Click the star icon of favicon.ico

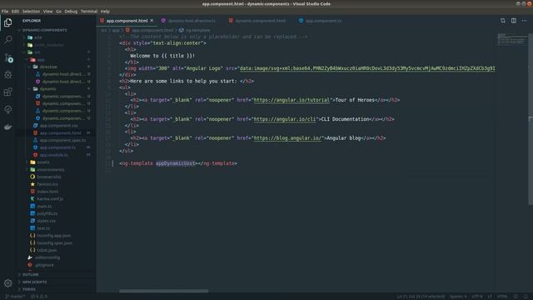coord(32,184)
